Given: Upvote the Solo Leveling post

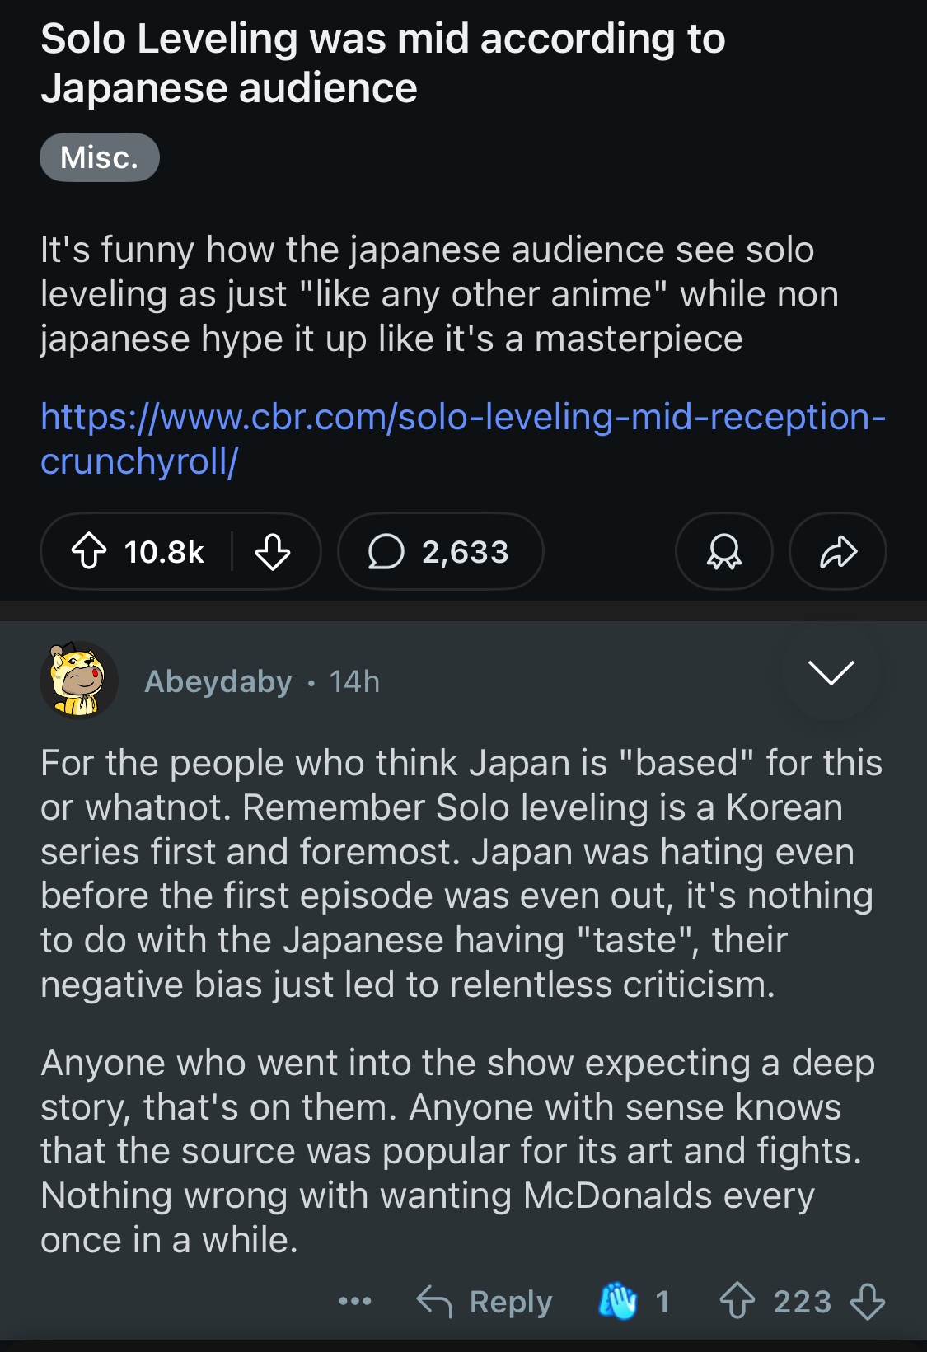Looking at the screenshot, I should click(89, 551).
